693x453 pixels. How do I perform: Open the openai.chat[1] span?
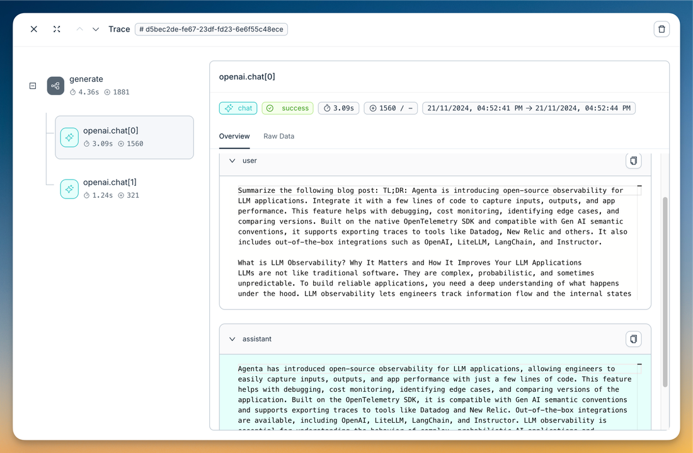tap(124, 189)
